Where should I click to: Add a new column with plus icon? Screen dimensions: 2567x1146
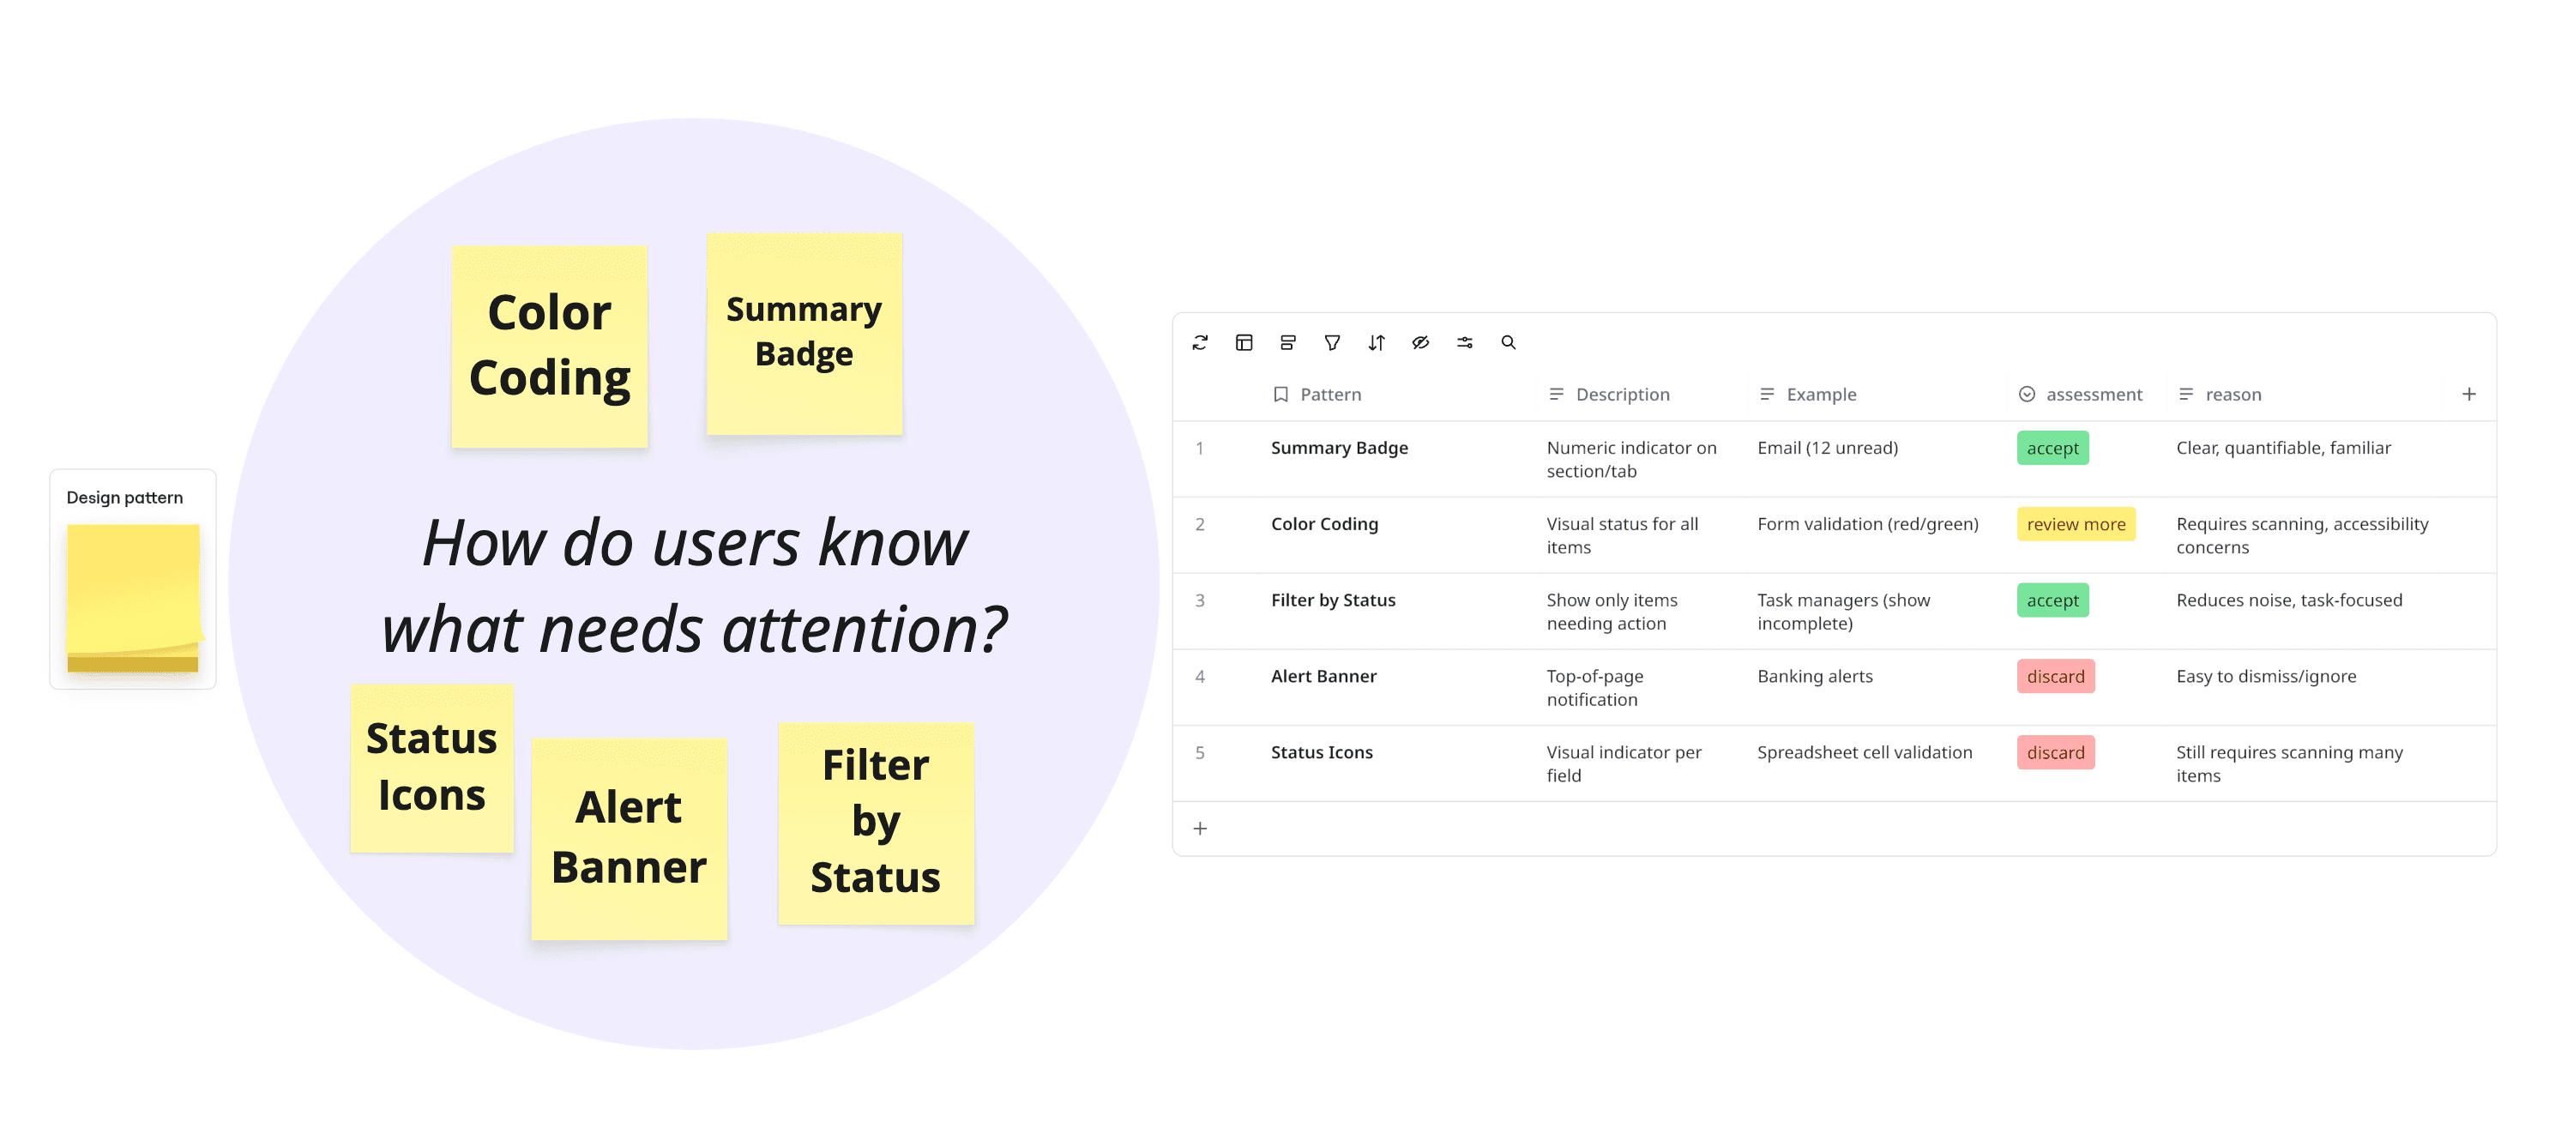tap(2468, 395)
